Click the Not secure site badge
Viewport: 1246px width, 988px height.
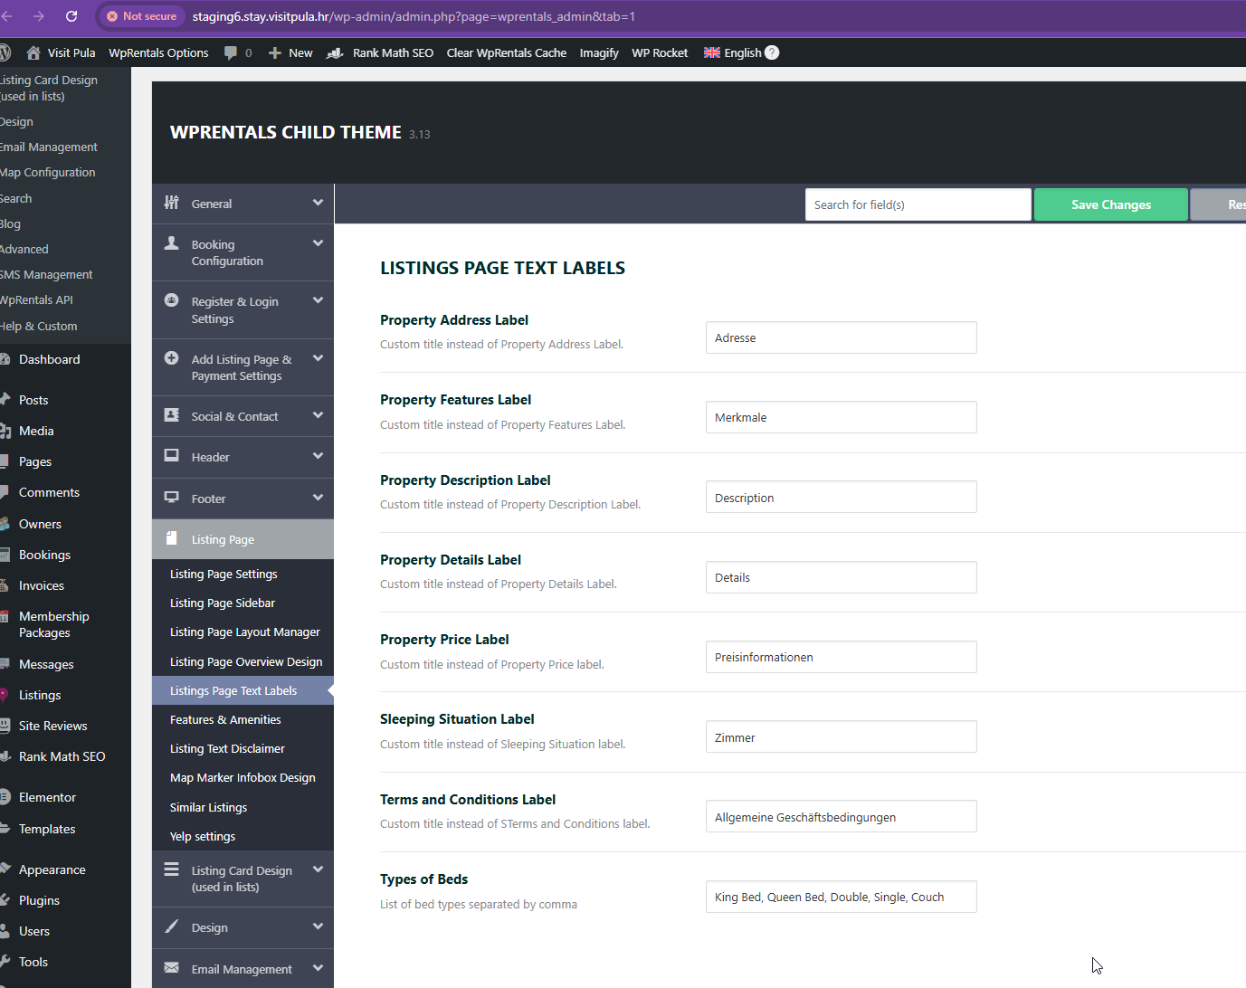pos(141,16)
